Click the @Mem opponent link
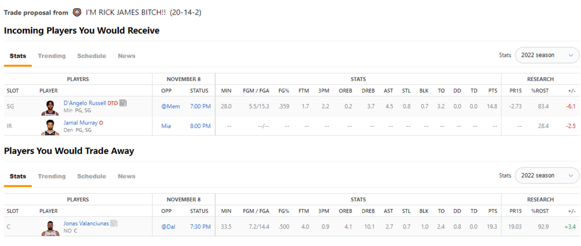The height and width of the screenshot is (246, 581). (168, 107)
